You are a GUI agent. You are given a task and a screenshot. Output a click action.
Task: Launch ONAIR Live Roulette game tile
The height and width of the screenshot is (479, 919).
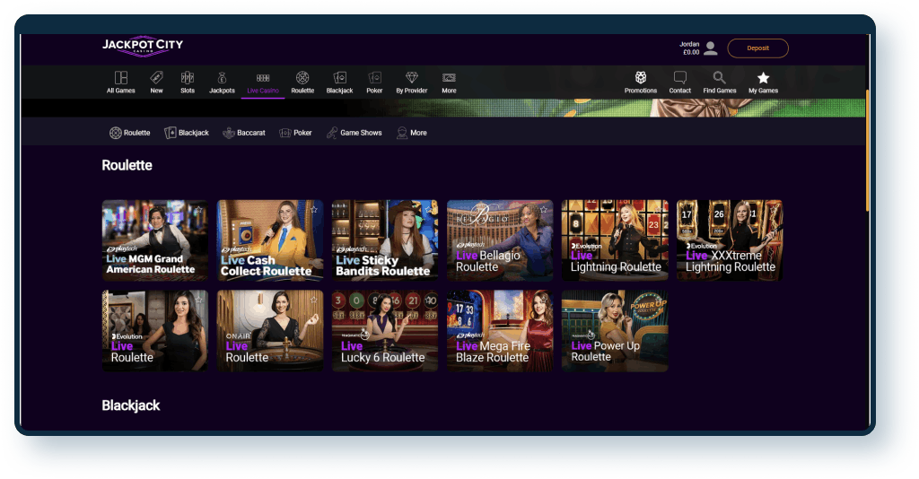269,331
